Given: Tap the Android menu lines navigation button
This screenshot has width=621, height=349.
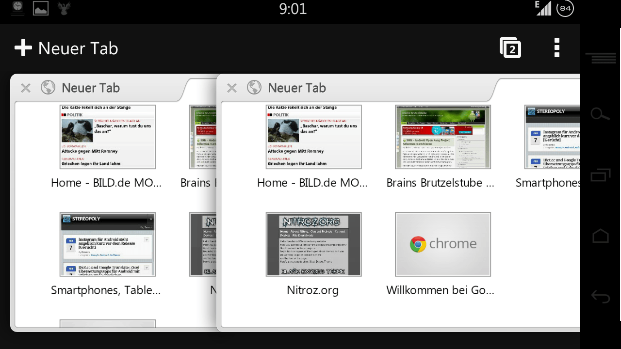Looking at the screenshot, I should 601,58.
